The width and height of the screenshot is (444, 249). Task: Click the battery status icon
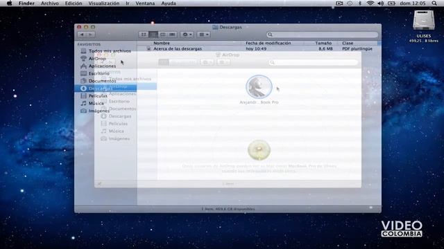391,3
